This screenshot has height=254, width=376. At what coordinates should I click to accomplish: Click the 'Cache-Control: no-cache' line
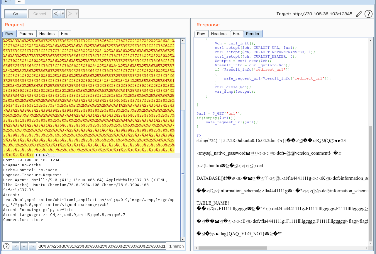30,170
